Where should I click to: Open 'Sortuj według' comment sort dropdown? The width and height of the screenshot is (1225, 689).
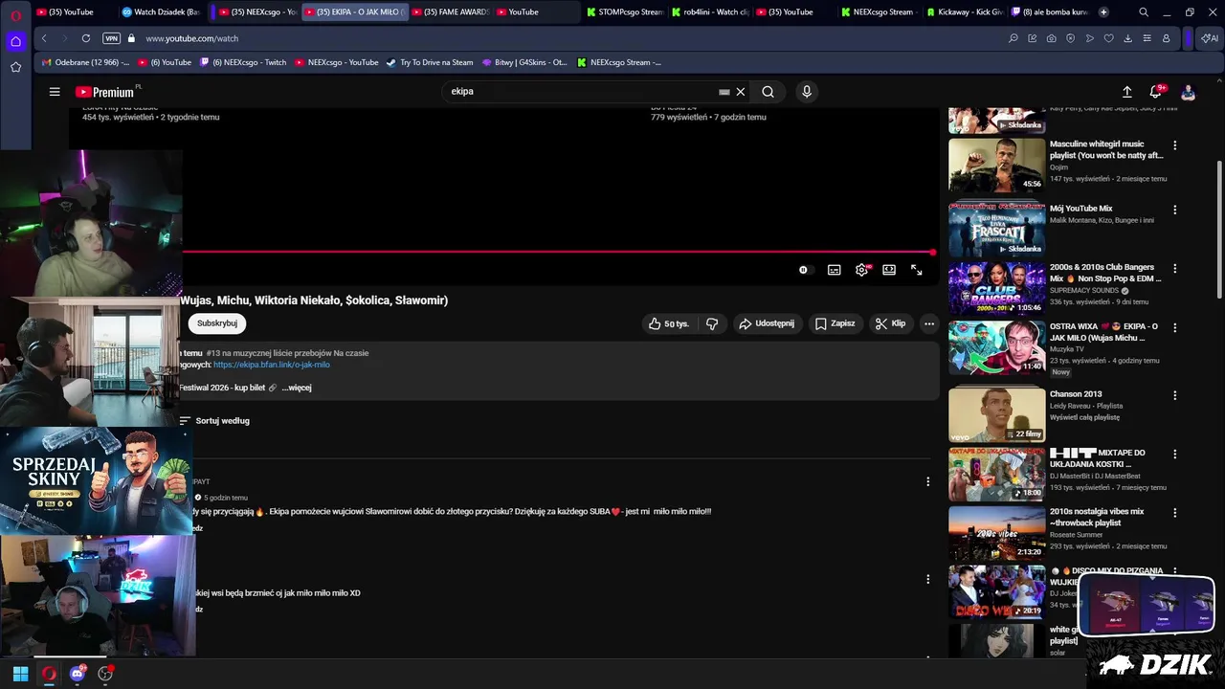coord(214,421)
